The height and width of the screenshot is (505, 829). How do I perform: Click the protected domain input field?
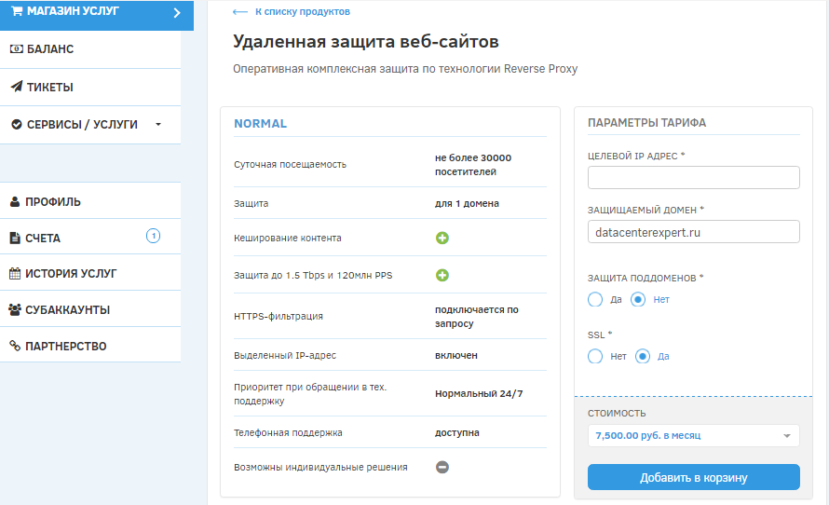(693, 232)
